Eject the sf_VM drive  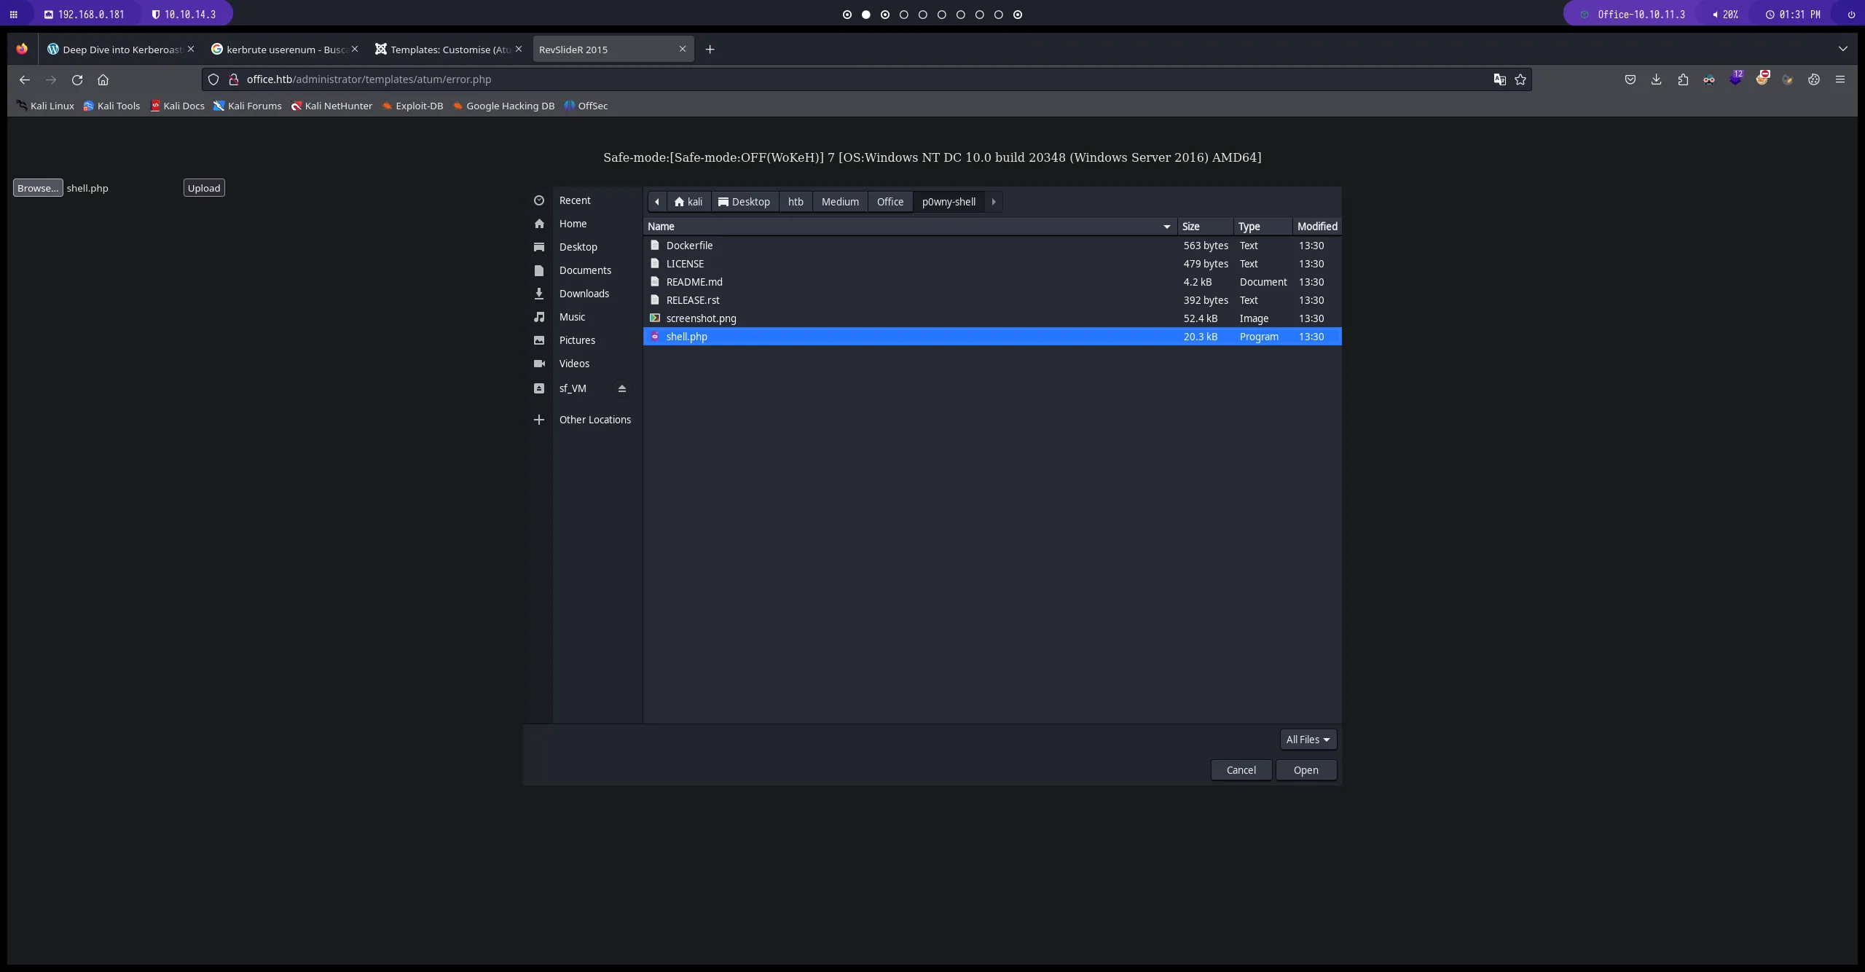click(x=621, y=388)
